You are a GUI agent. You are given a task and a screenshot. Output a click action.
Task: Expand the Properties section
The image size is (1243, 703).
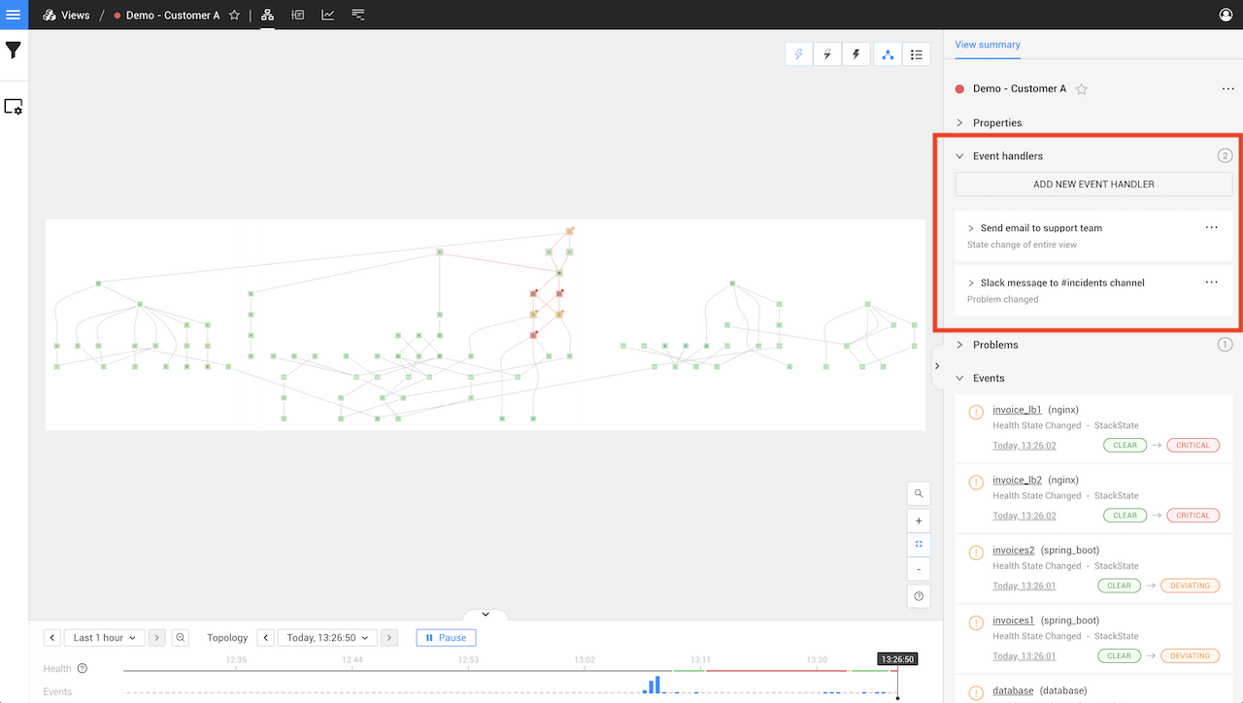pos(959,123)
